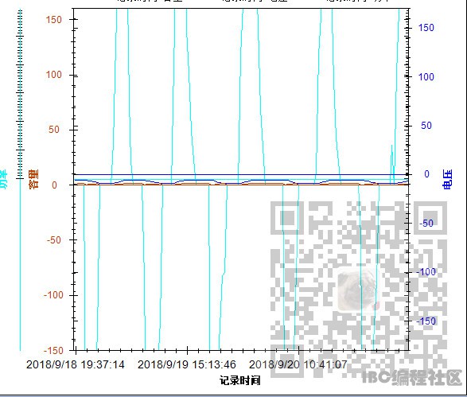Select the 记录时间 x-axis title
The image size is (467, 397).
pyautogui.click(x=240, y=380)
